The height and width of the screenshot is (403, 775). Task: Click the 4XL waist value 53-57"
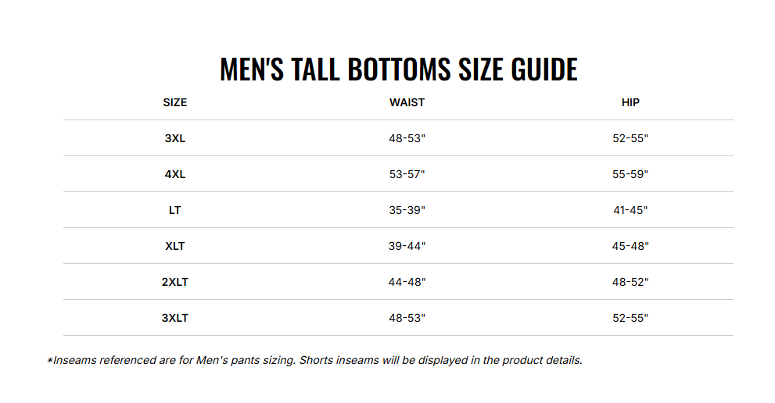(407, 174)
